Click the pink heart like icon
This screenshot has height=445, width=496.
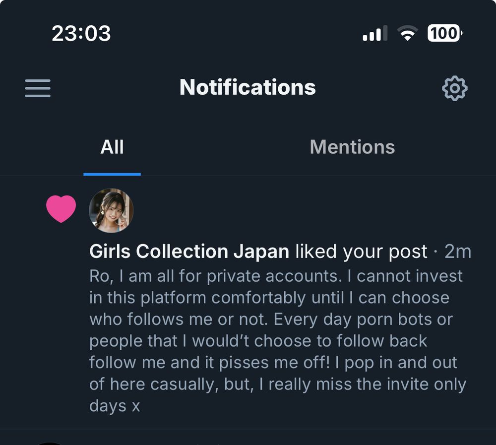61,209
